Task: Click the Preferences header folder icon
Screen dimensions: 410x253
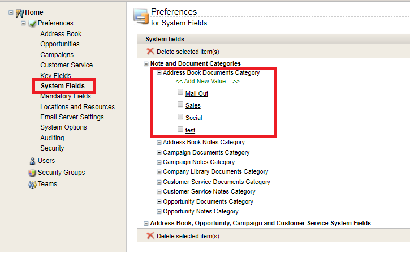Action: coord(141,16)
